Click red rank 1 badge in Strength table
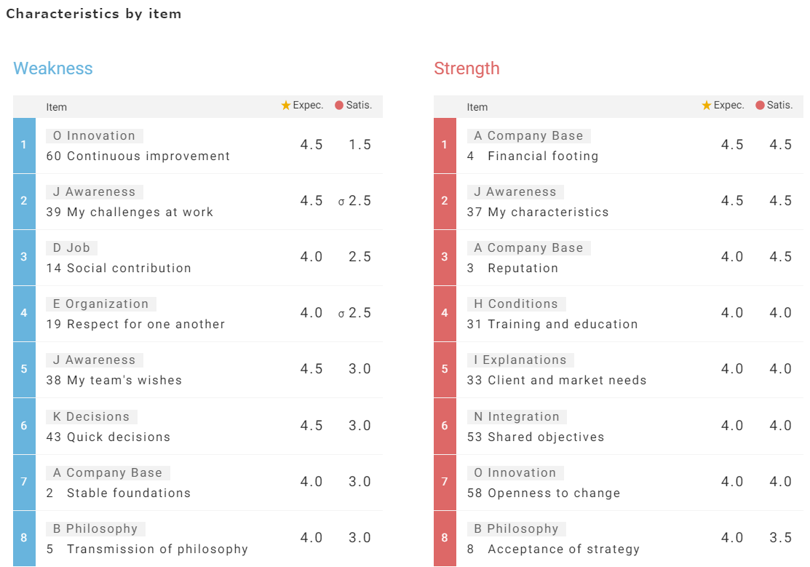The image size is (810, 567). tap(445, 145)
